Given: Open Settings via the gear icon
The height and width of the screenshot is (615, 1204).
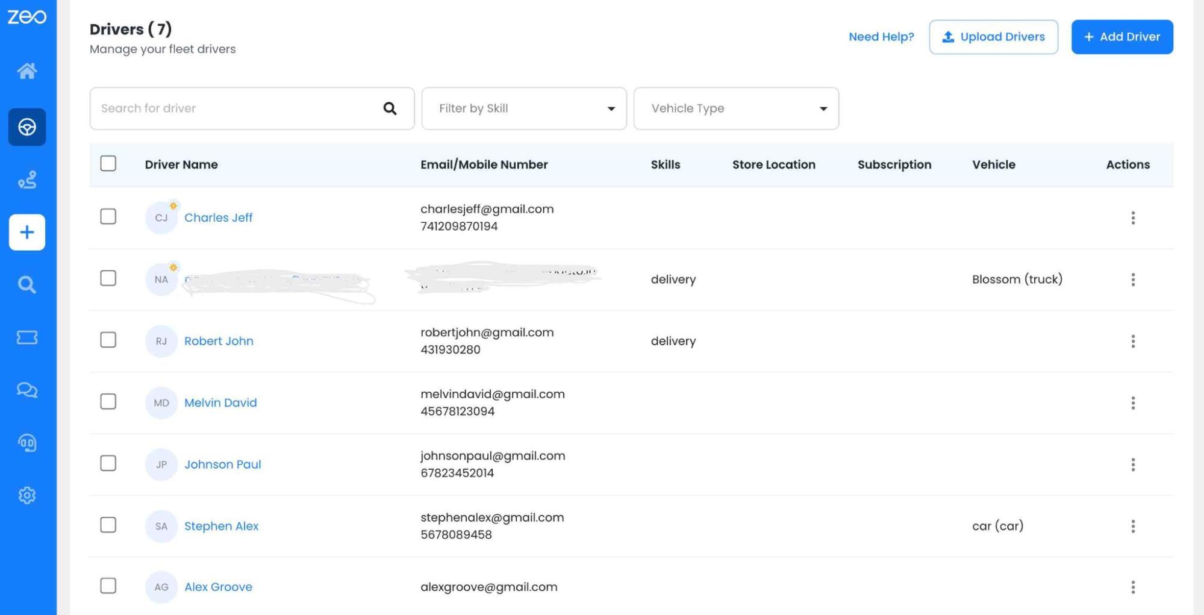Looking at the screenshot, I should point(27,495).
